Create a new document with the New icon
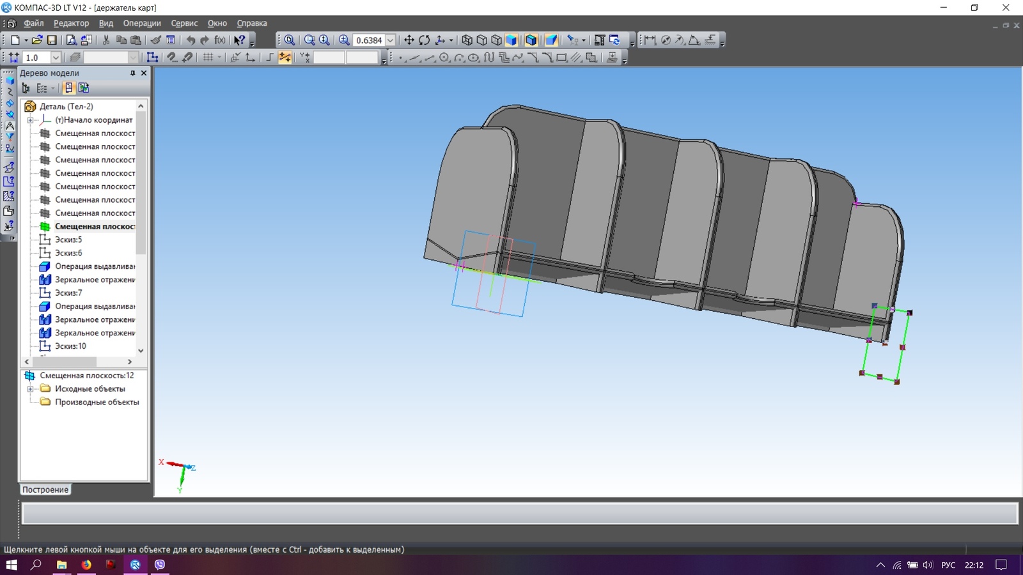This screenshot has width=1023, height=575. pos(15,40)
